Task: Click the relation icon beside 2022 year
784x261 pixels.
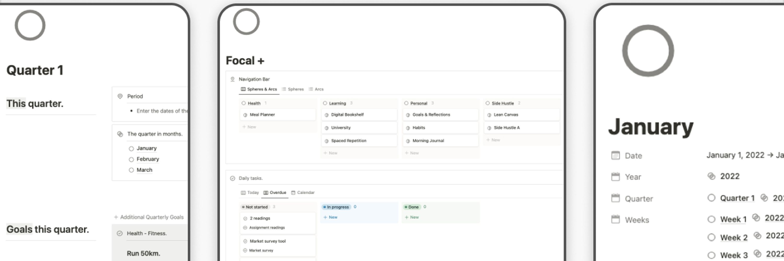Action: coord(711,176)
